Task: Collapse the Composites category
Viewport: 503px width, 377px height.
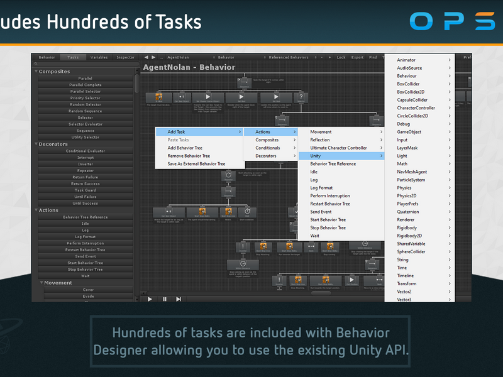Action: pos(36,71)
